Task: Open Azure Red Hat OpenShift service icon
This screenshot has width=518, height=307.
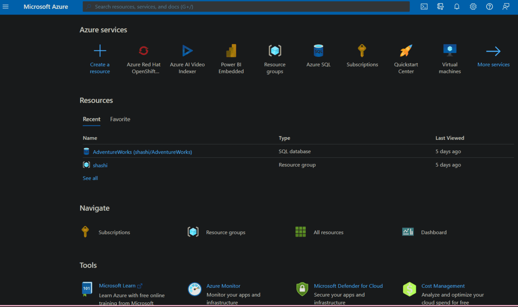Action: coord(143,51)
